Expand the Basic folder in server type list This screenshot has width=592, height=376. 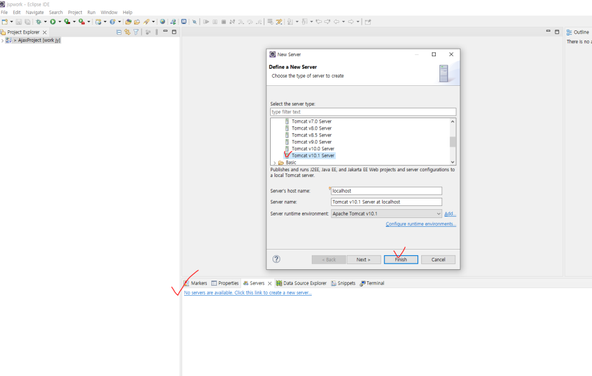274,163
